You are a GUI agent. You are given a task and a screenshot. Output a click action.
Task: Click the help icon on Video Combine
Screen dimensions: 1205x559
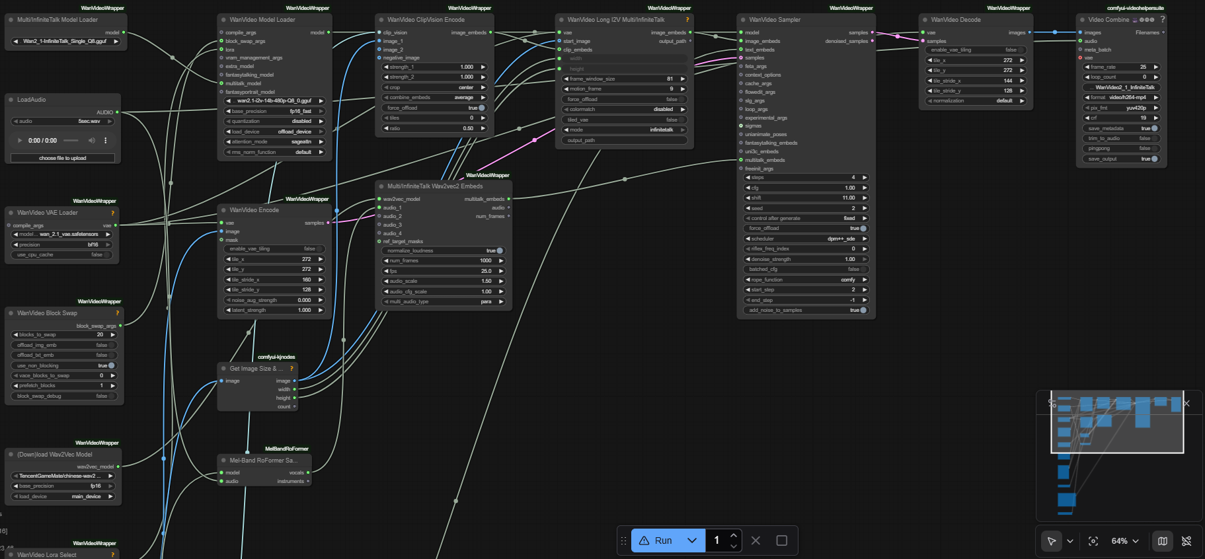(x=1163, y=20)
